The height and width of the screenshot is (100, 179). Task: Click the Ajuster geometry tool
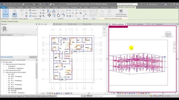33,10
